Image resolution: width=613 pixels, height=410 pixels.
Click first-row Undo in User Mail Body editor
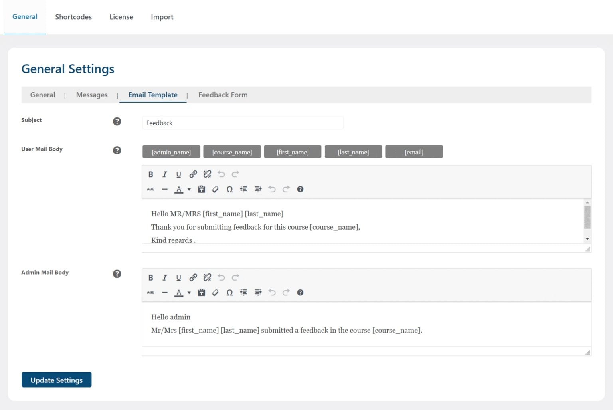click(x=221, y=174)
